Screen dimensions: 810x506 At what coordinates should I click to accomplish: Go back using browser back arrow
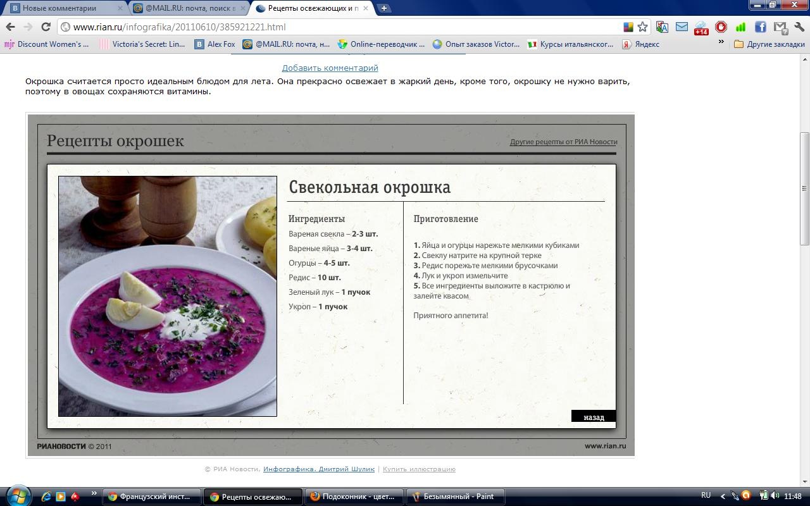point(10,27)
